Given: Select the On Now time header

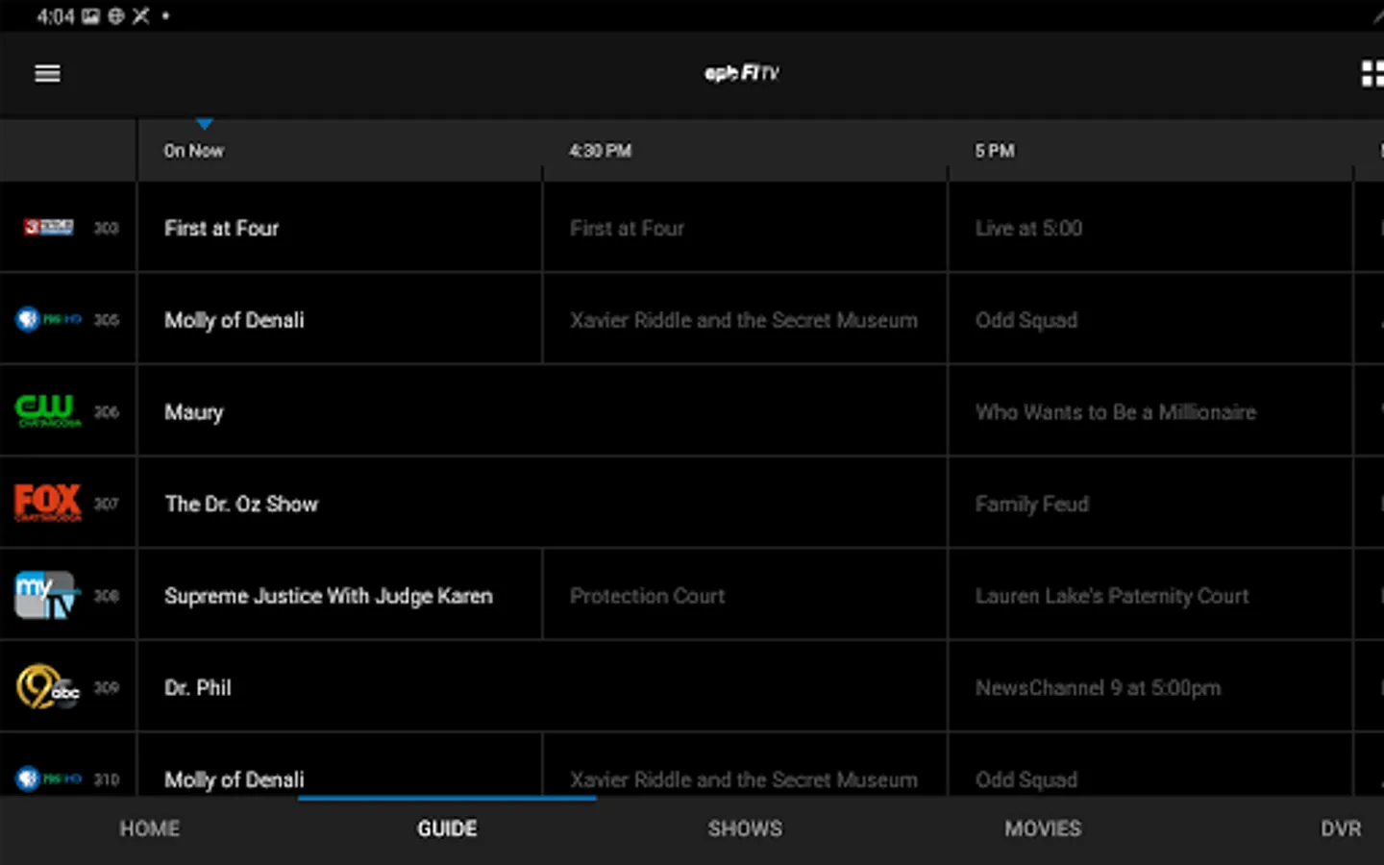Looking at the screenshot, I should click(193, 151).
